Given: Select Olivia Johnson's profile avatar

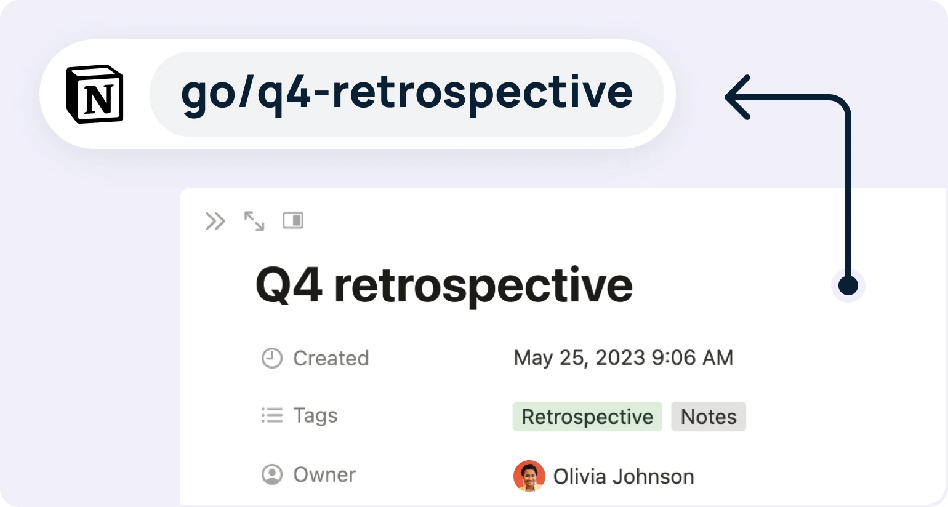Looking at the screenshot, I should pyautogui.click(x=529, y=475).
